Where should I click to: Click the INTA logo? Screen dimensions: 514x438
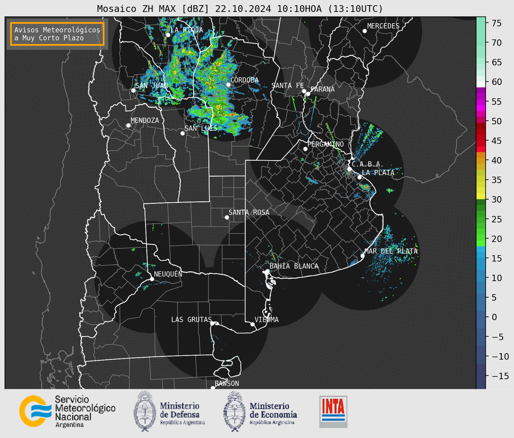[333, 412]
